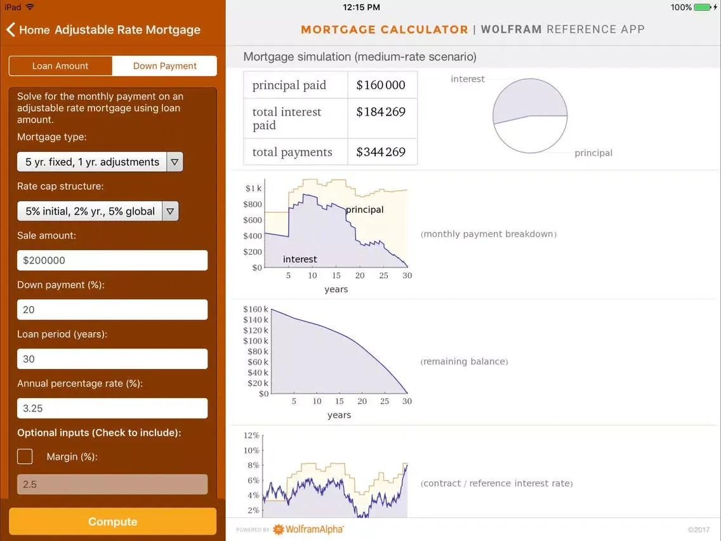
Task: Tap the 'Optional inputs (Check to include):' label
Action: point(99,433)
